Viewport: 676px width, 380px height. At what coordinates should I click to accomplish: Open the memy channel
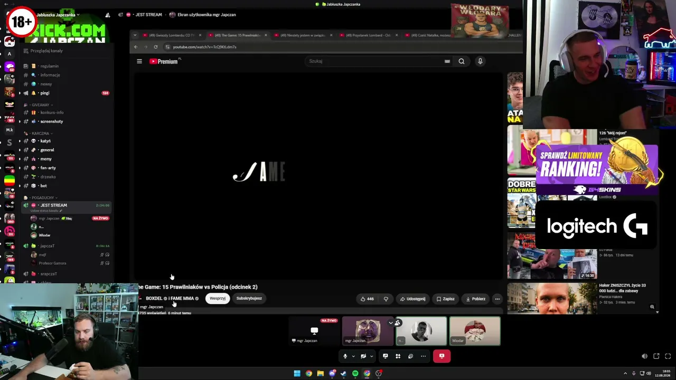(46, 159)
